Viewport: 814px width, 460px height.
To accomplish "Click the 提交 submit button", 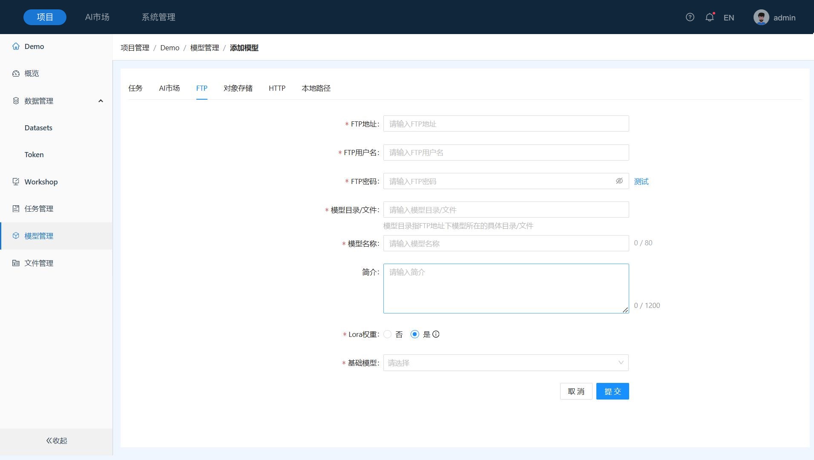I will [x=612, y=391].
